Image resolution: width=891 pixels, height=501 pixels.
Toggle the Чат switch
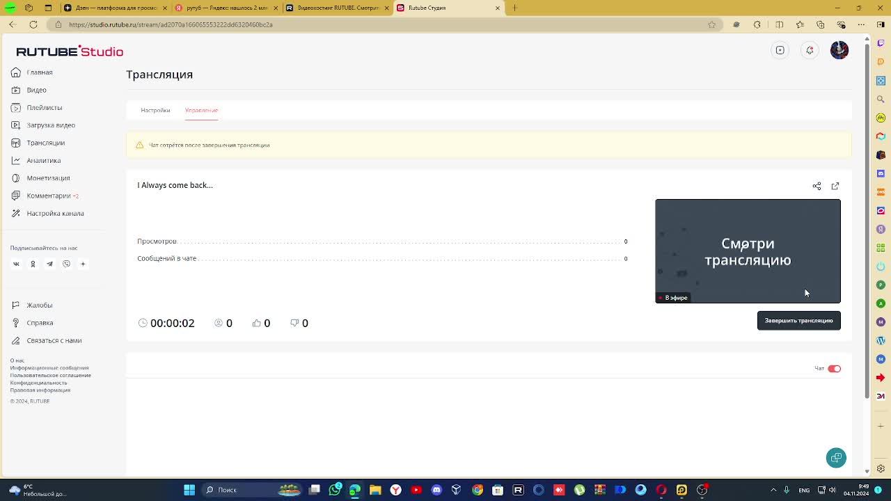click(x=834, y=369)
